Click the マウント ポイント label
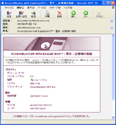Viewport: 116px width, 125px height. coord(15,87)
